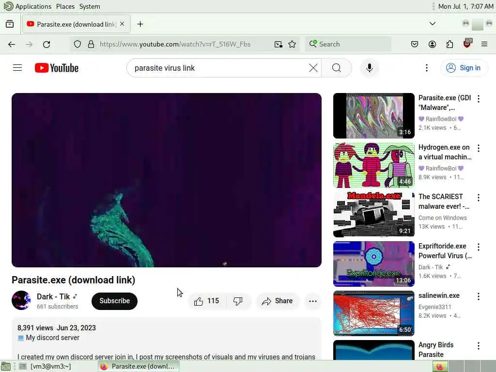
Task: Clear the search query with the X
Action: click(x=313, y=68)
